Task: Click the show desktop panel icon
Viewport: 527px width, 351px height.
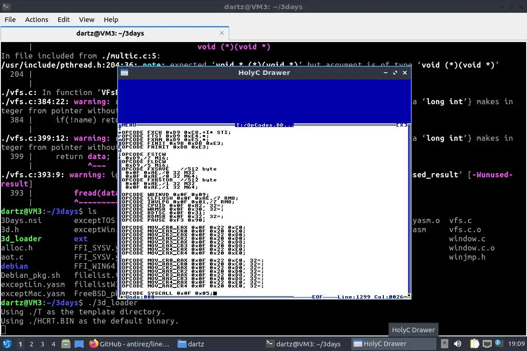Action: coord(79,344)
